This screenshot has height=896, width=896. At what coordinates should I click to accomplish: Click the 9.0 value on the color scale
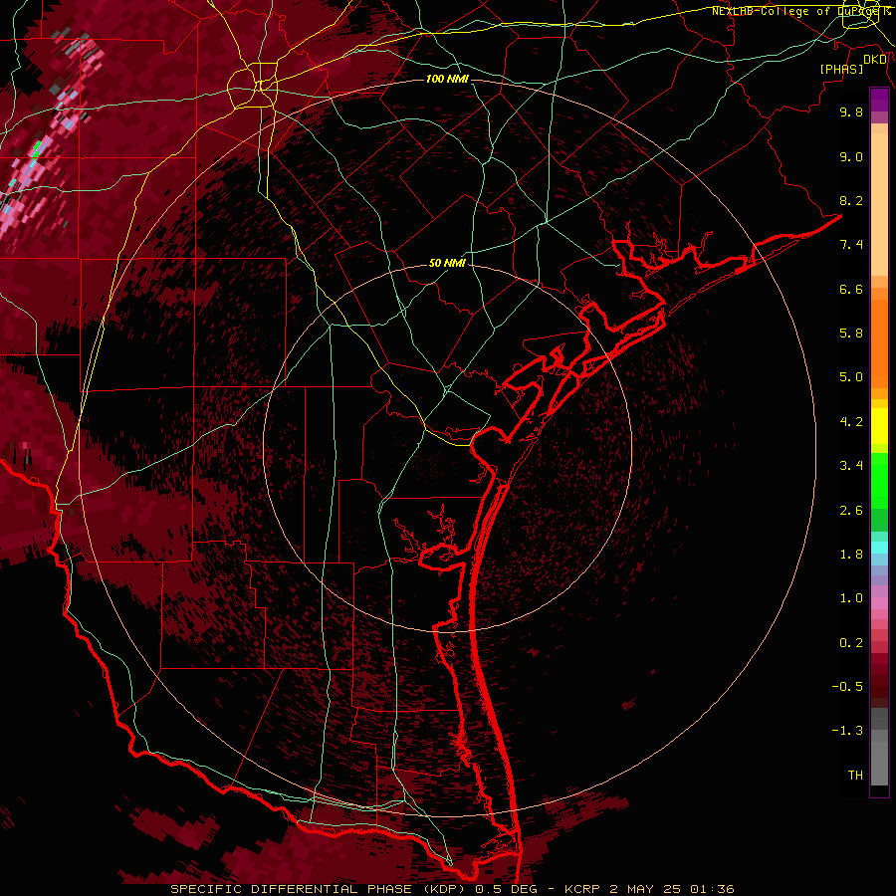[851, 156]
